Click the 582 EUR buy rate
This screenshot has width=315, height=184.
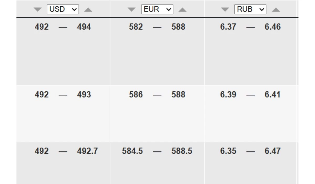pyautogui.click(x=136, y=27)
